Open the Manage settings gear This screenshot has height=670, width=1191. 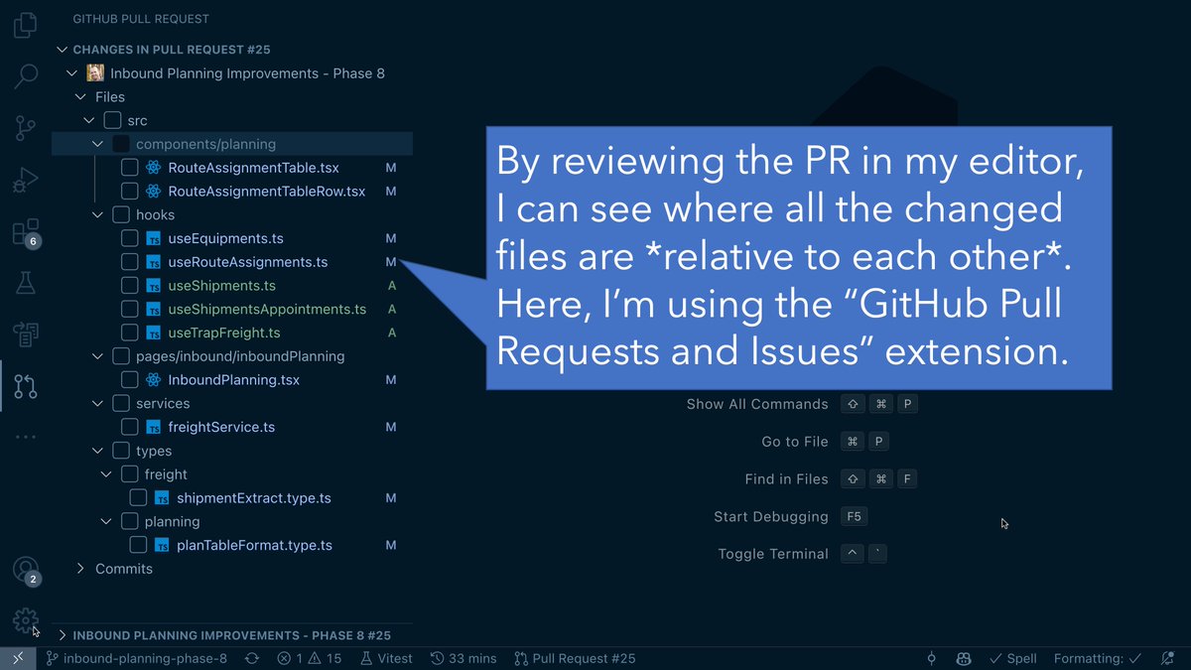(26, 621)
